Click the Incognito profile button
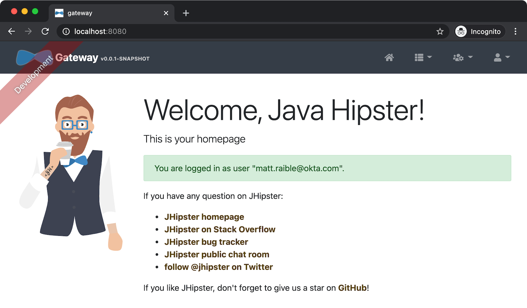527x308 pixels. pyautogui.click(x=480, y=32)
